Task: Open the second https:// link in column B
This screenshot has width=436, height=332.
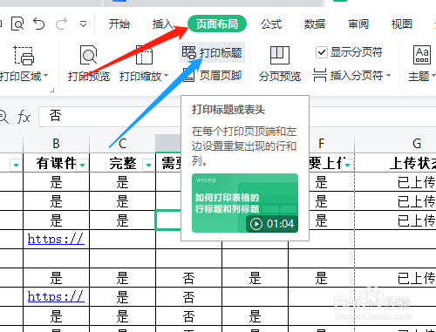Action: click(56, 296)
